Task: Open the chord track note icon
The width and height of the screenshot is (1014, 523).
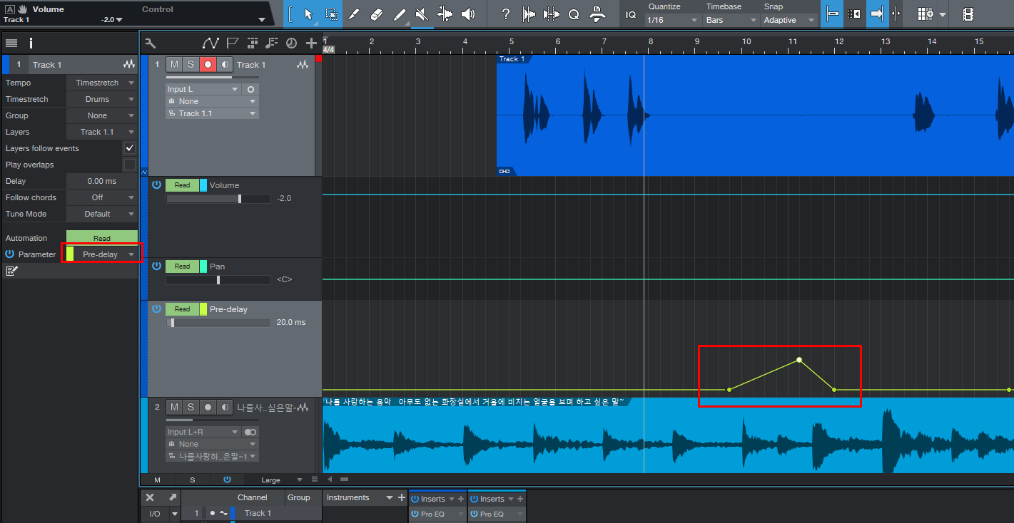Action: (271, 43)
